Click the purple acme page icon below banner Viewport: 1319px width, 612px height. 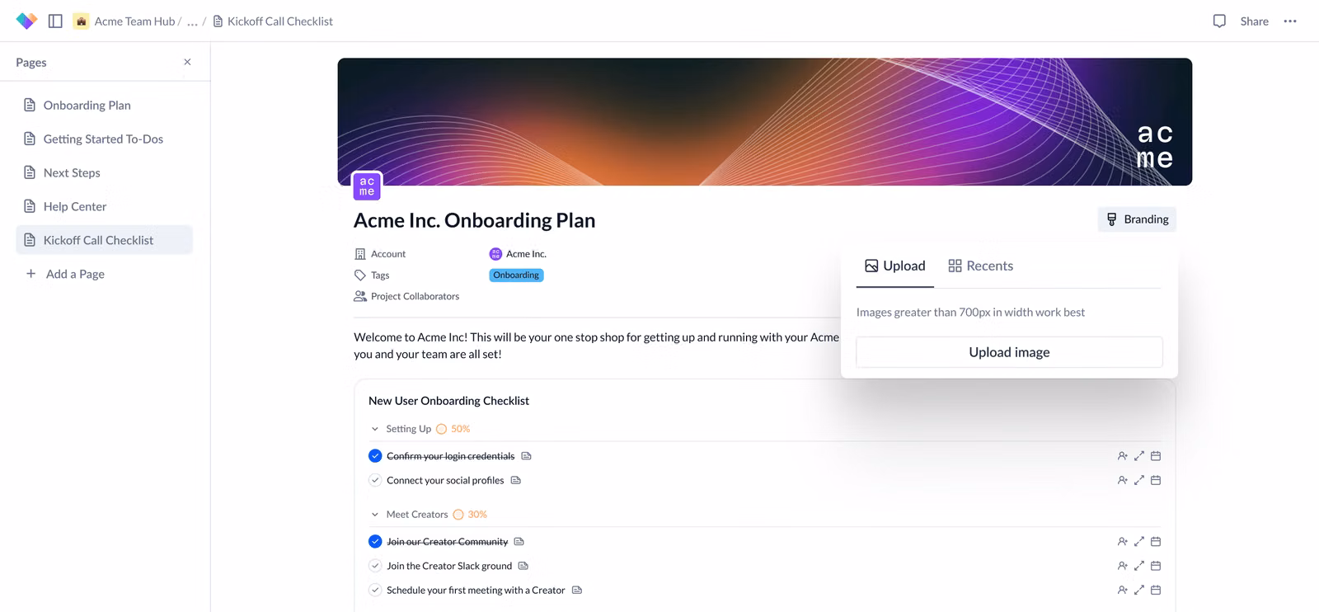tap(367, 186)
